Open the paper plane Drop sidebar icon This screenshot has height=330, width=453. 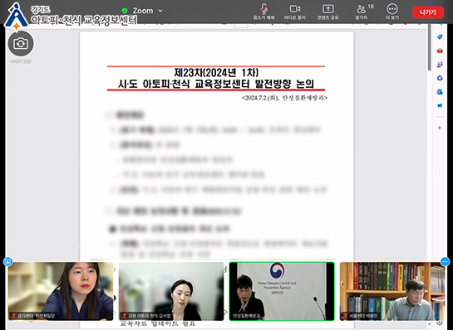440,105
